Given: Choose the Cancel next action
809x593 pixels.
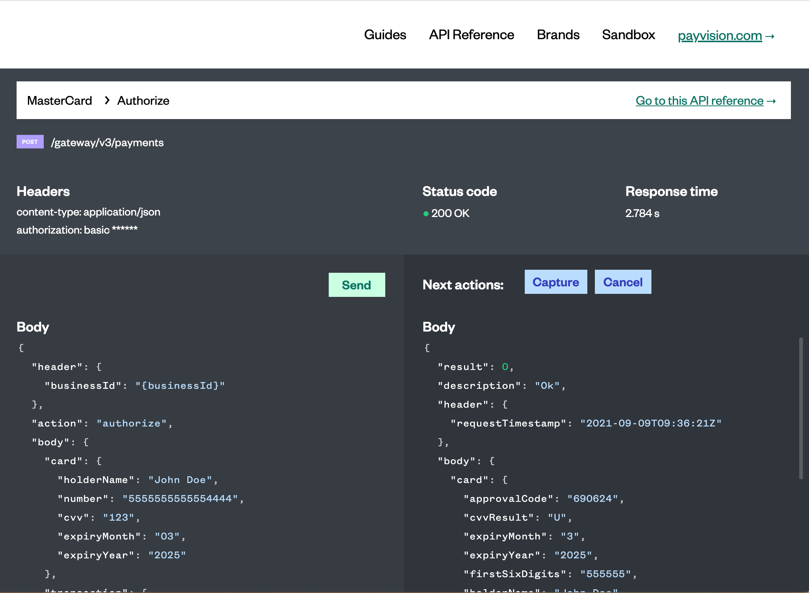Looking at the screenshot, I should 623,282.
